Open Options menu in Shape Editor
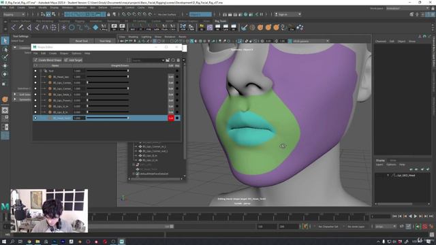This screenshot has width=436, height=245. [x=76, y=53]
